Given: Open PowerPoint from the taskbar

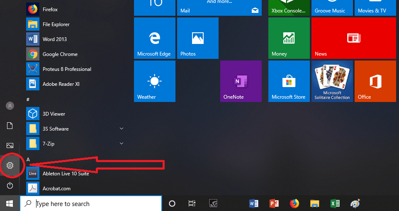Looking at the screenshot, I should click(274, 204).
